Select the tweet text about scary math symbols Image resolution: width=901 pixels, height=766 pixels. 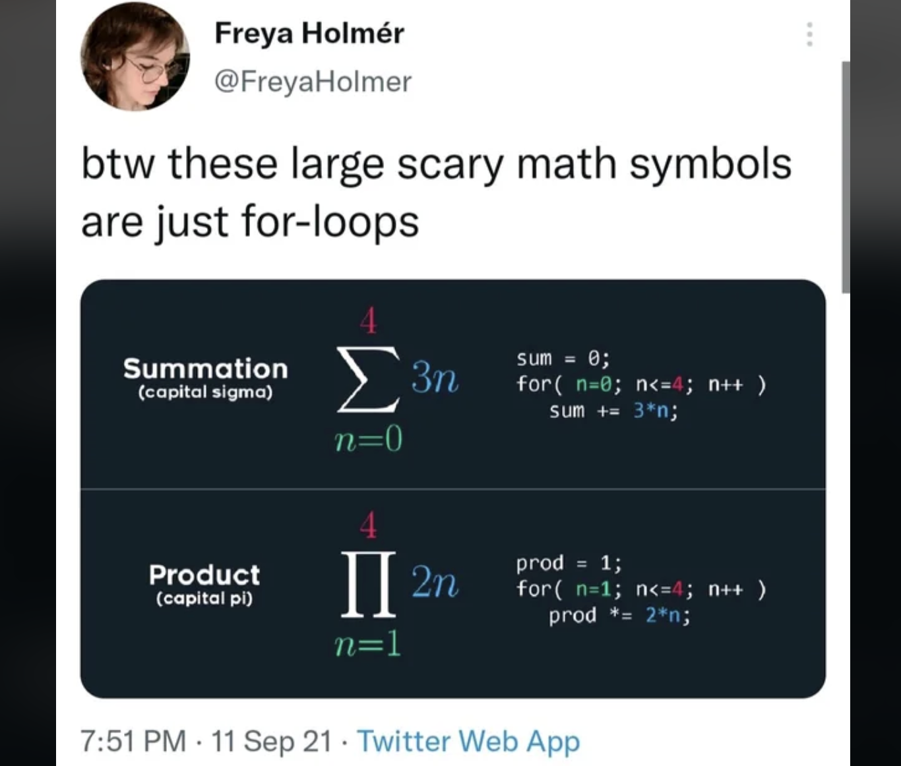point(435,191)
